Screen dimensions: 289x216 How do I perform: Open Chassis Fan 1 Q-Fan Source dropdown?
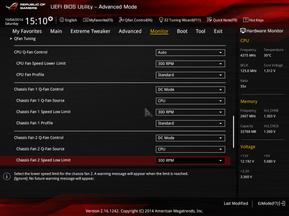point(190,101)
